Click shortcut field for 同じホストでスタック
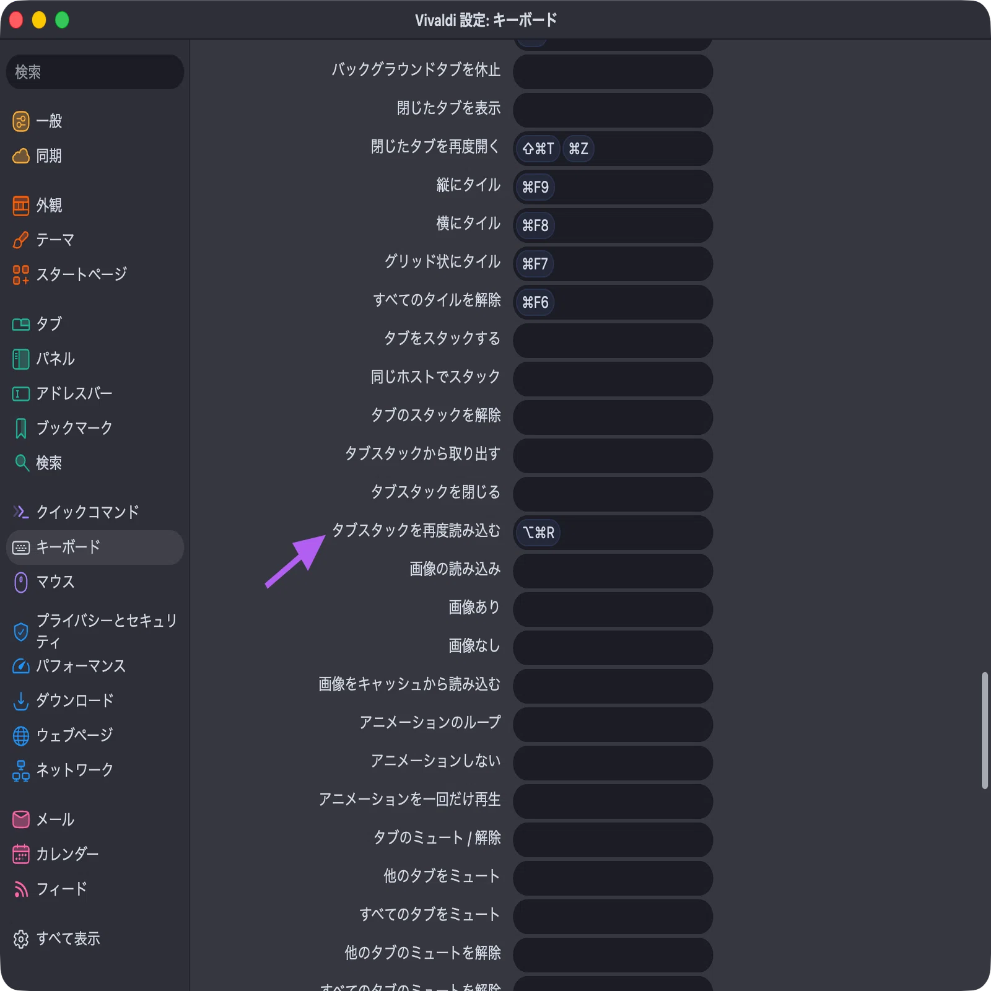The image size is (991, 991). pos(613,379)
